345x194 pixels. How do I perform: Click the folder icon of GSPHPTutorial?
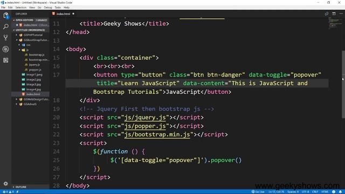(x=21, y=35)
